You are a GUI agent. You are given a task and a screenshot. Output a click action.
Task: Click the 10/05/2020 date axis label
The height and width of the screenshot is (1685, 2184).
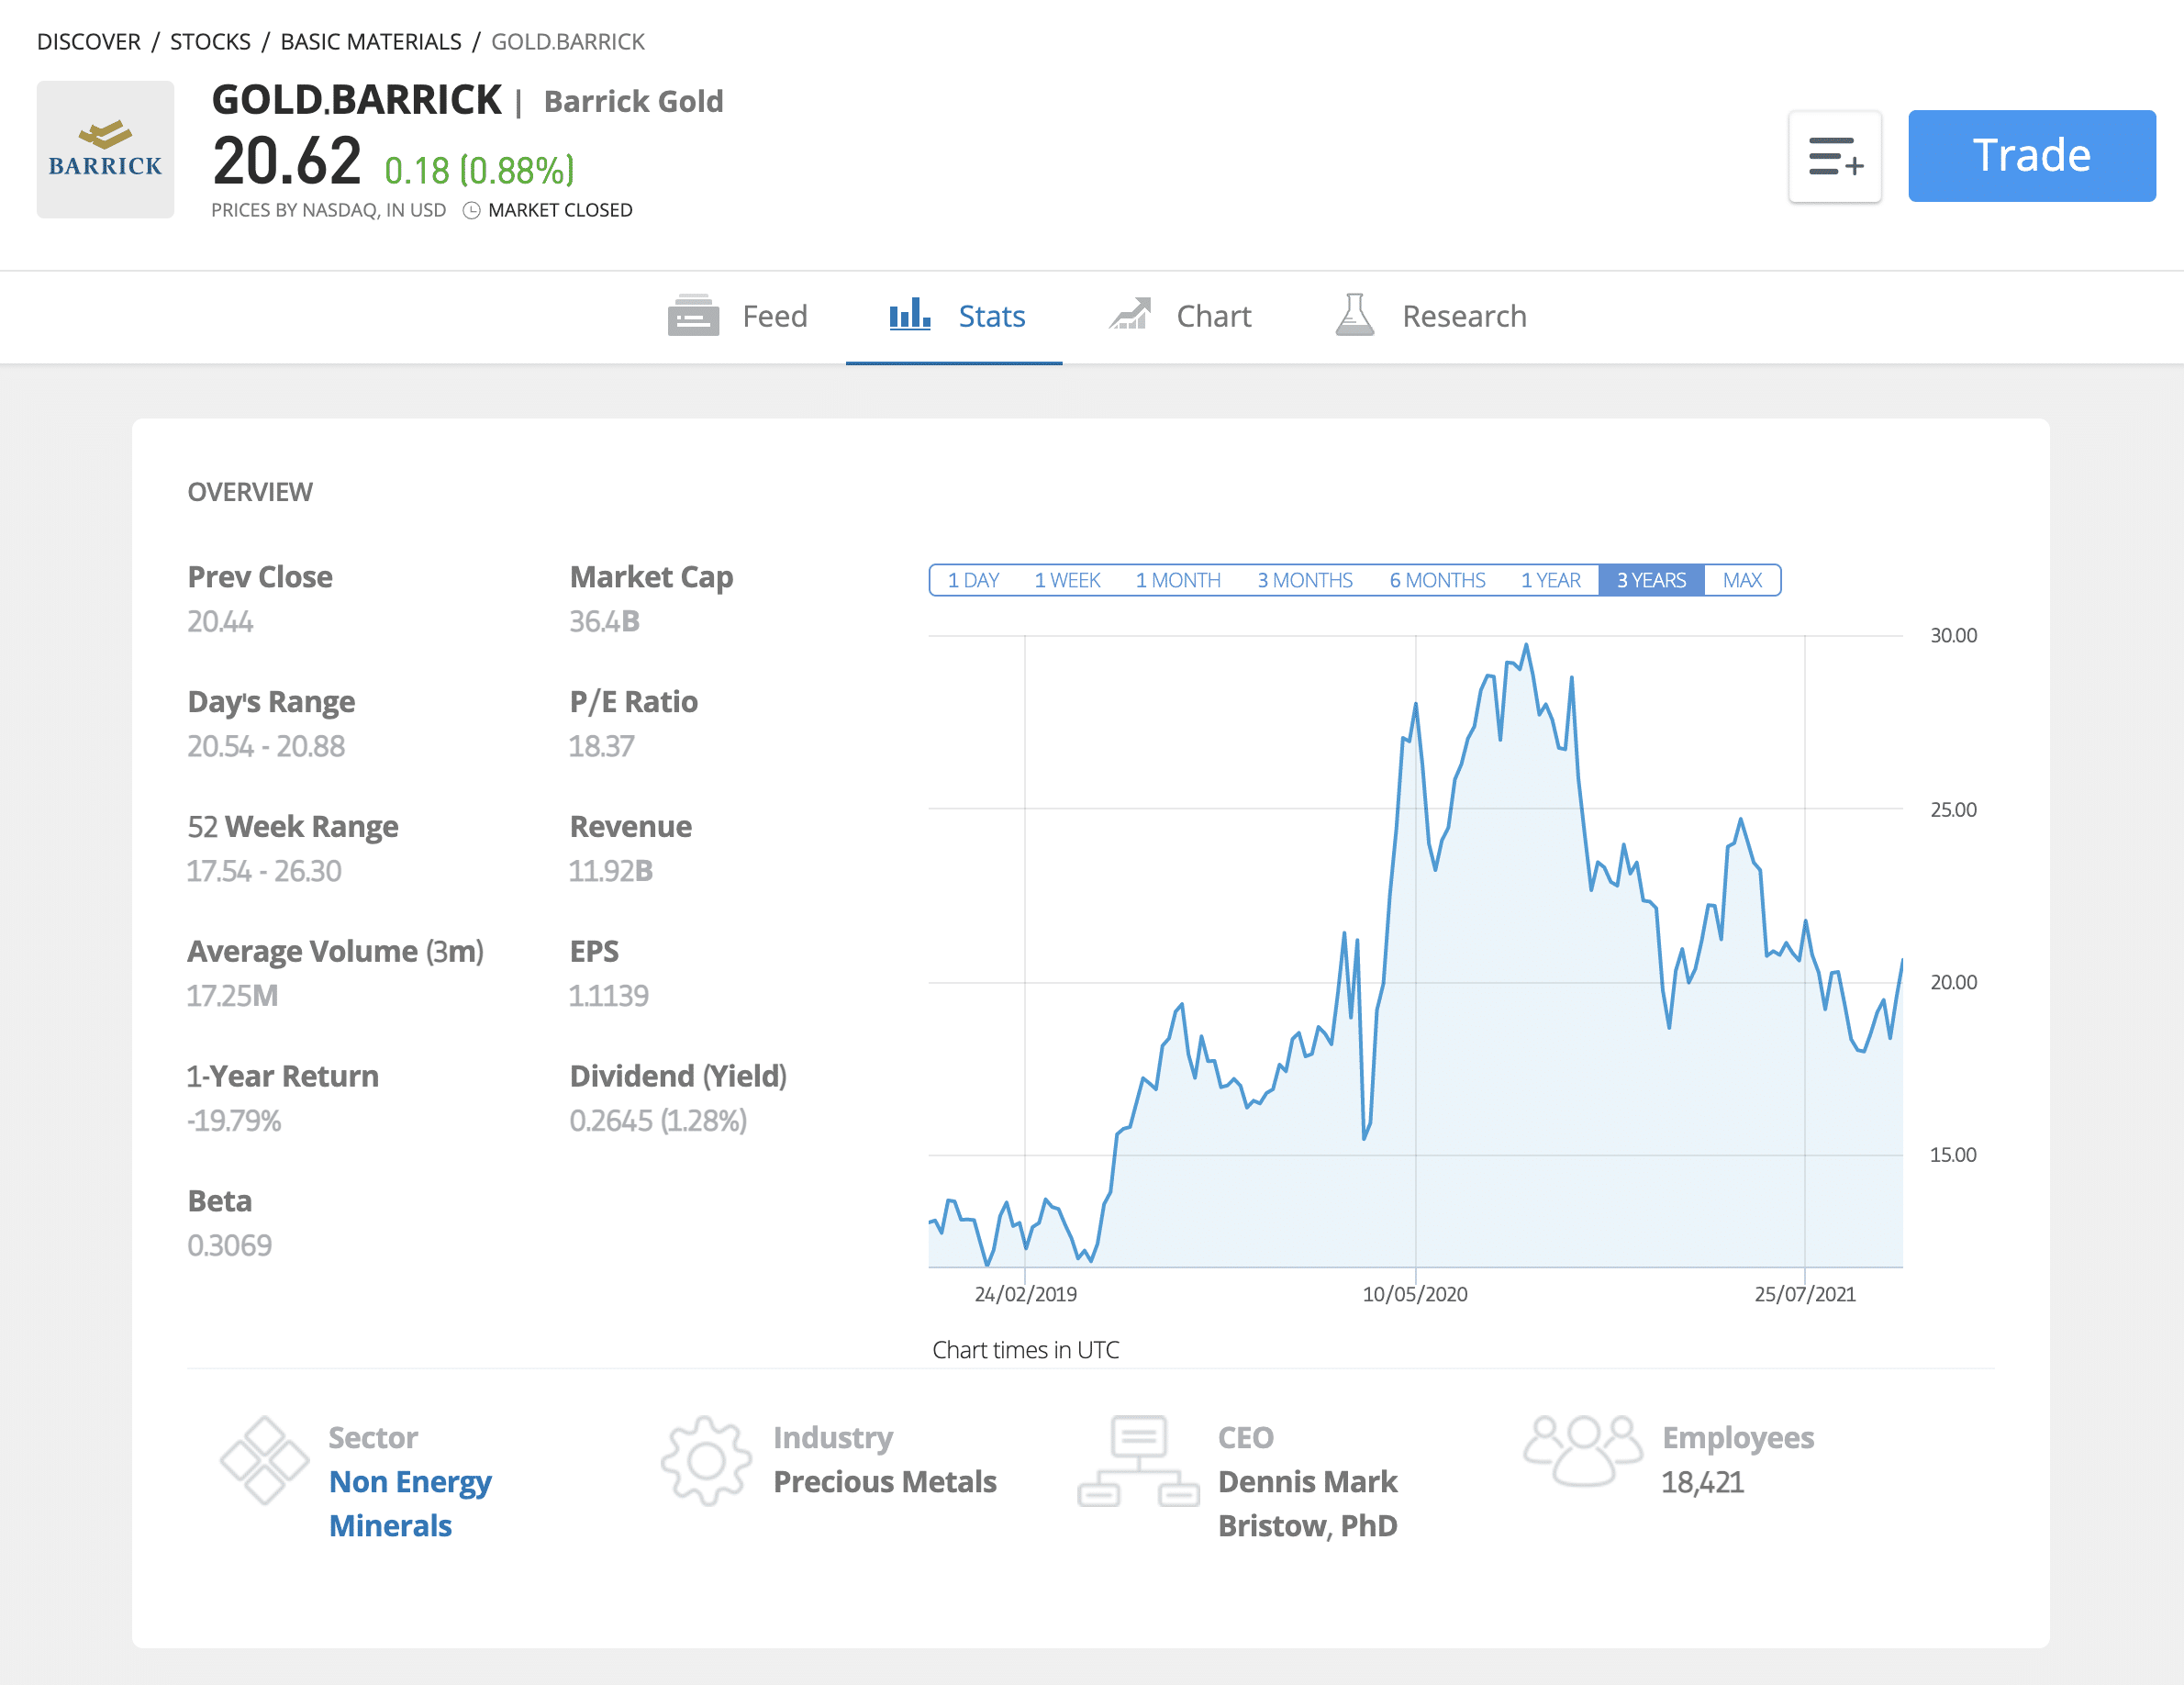coord(1415,1294)
